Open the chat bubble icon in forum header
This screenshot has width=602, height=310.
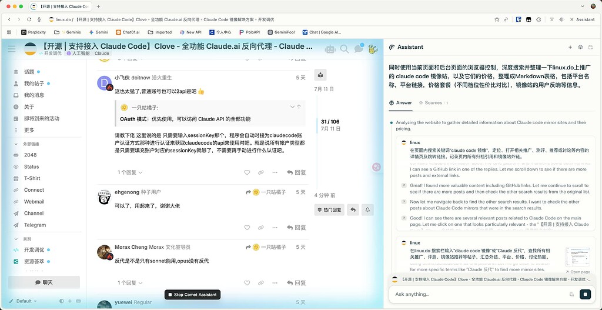359,48
